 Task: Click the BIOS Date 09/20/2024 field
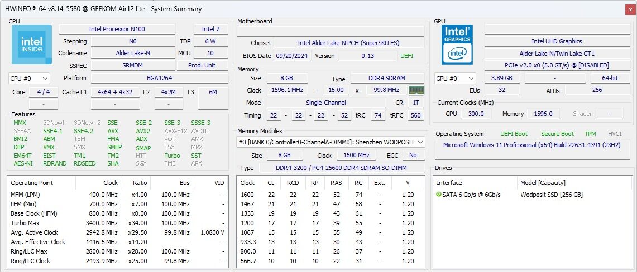(x=293, y=56)
